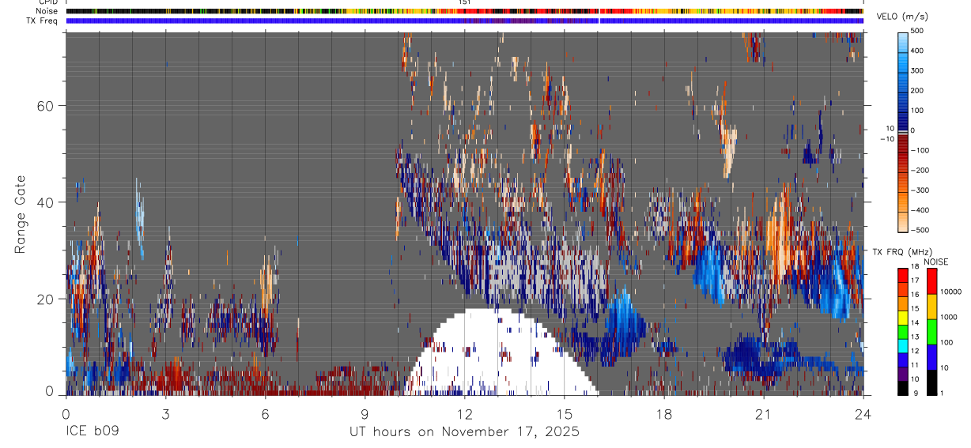Click the "Noise" row label at top left
The width and height of the screenshot is (971, 448).
(47, 11)
